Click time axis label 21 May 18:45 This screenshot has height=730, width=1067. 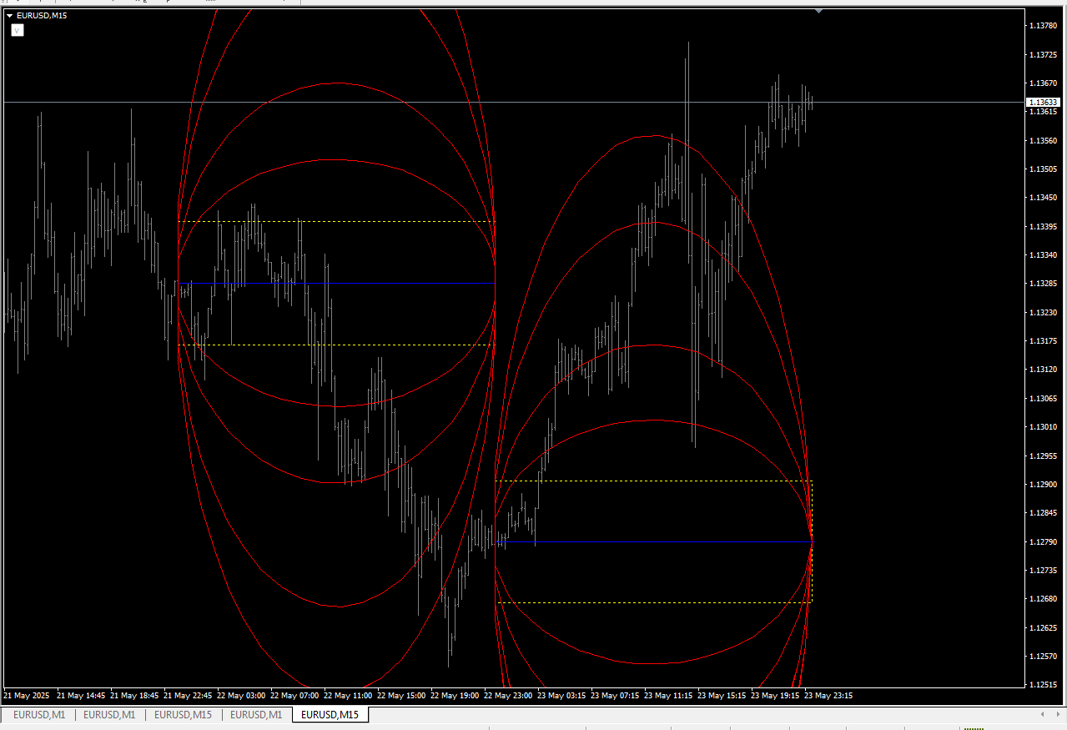[x=134, y=695]
